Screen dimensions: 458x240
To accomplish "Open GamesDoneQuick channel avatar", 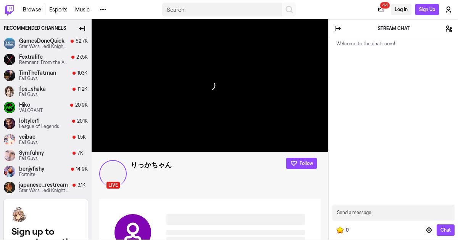I will [x=10, y=43].
